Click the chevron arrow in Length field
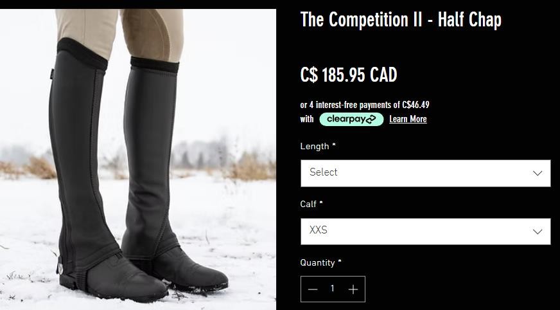Image resolution: width=560 pixels, height=310 pixels. [537, 174]
